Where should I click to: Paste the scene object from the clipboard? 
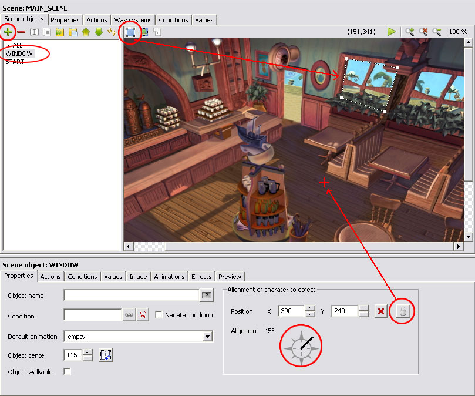[73, 32]
